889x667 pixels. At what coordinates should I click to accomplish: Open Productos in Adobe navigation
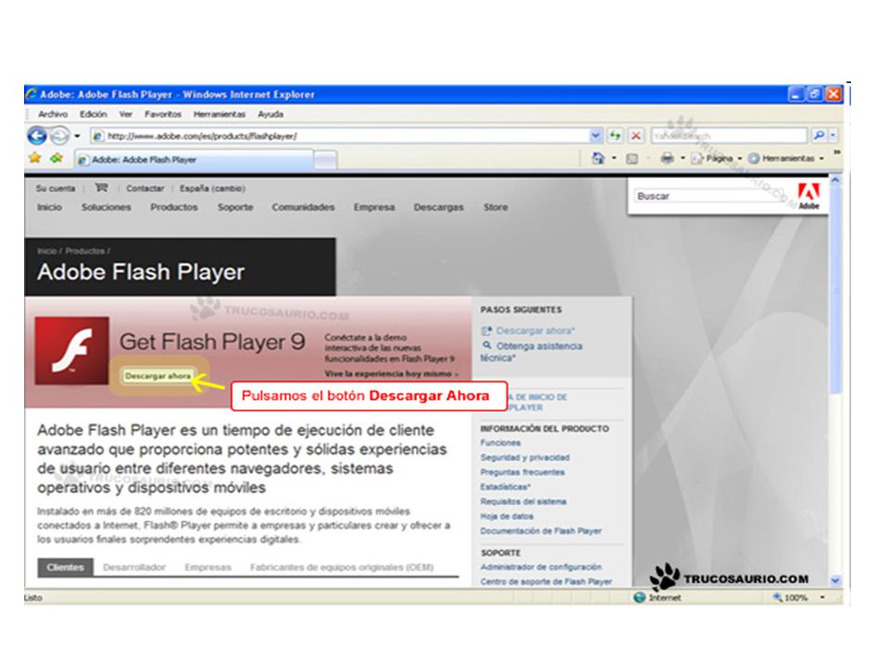pos(174,207)
